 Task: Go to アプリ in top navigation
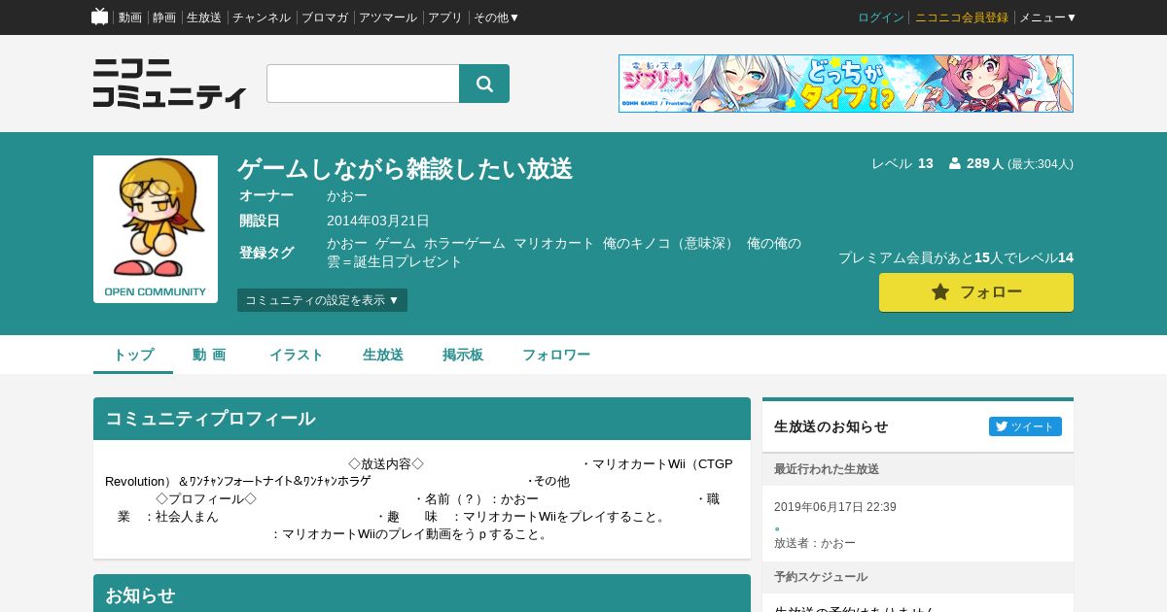pyautogui.click(x=445, y=17)
